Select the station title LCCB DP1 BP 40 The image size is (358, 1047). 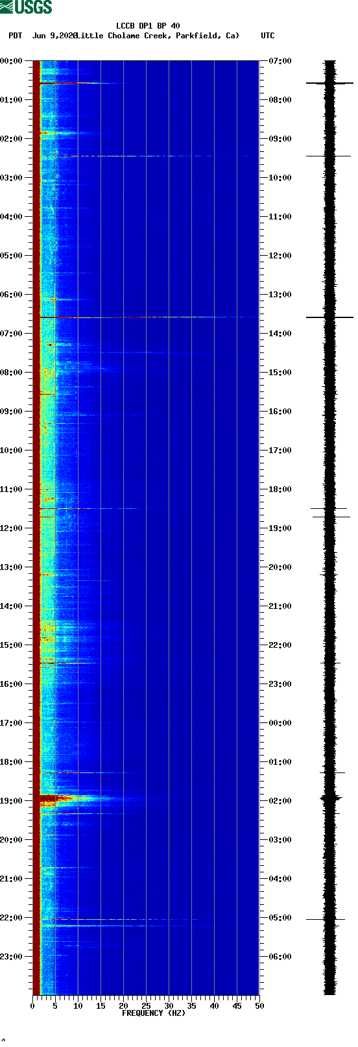click(x=148, y=26)
